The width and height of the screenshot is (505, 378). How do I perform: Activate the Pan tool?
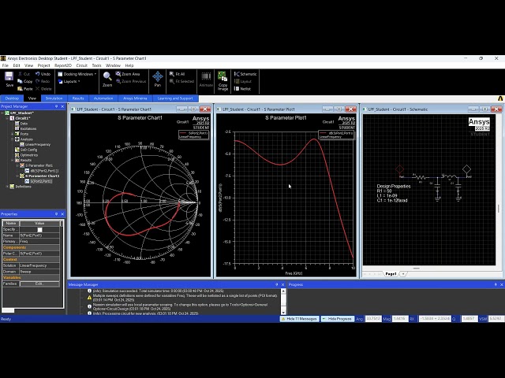click(x=158, y=80)
